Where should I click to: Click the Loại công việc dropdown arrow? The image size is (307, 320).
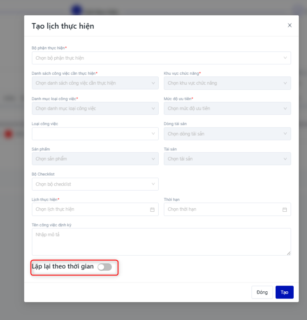(153, 134)
